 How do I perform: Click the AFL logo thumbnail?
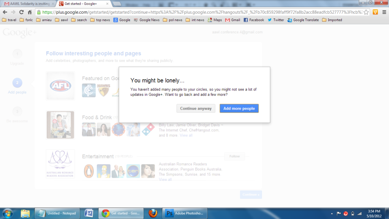pos(60,86)
